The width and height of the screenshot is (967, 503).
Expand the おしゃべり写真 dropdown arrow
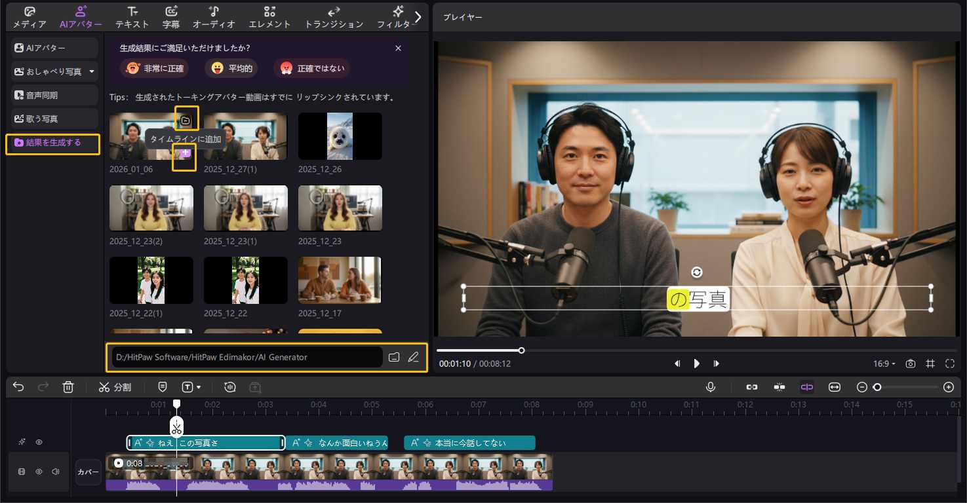coord(92,71)
